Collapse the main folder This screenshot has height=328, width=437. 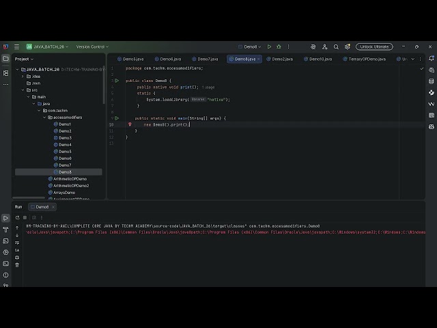28,97
